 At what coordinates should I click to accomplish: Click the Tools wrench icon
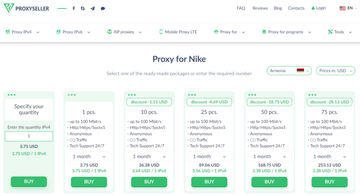point(330,32)
